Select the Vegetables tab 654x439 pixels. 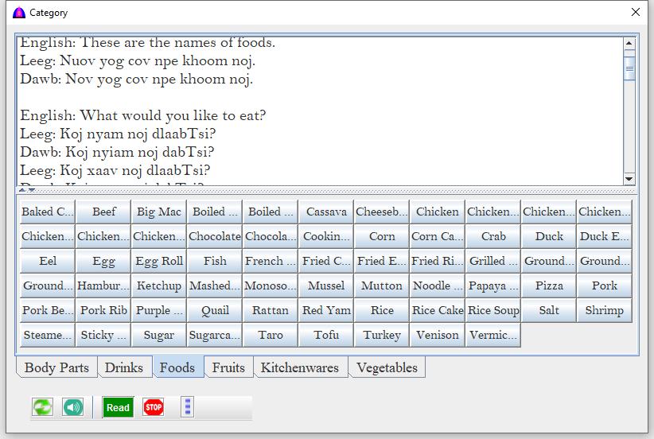pyautogui.click(x=387, y=367)
